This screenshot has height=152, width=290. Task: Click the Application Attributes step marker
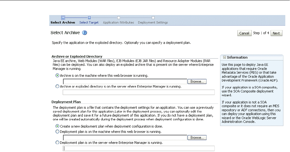point(119,18)
